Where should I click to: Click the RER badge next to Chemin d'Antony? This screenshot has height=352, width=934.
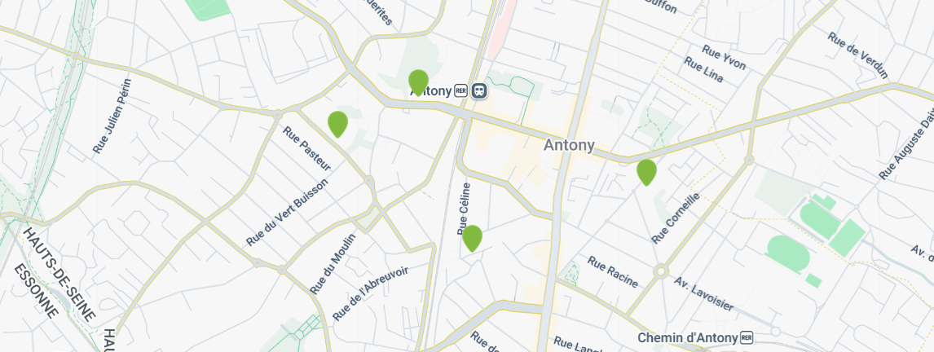click(747, 338)
